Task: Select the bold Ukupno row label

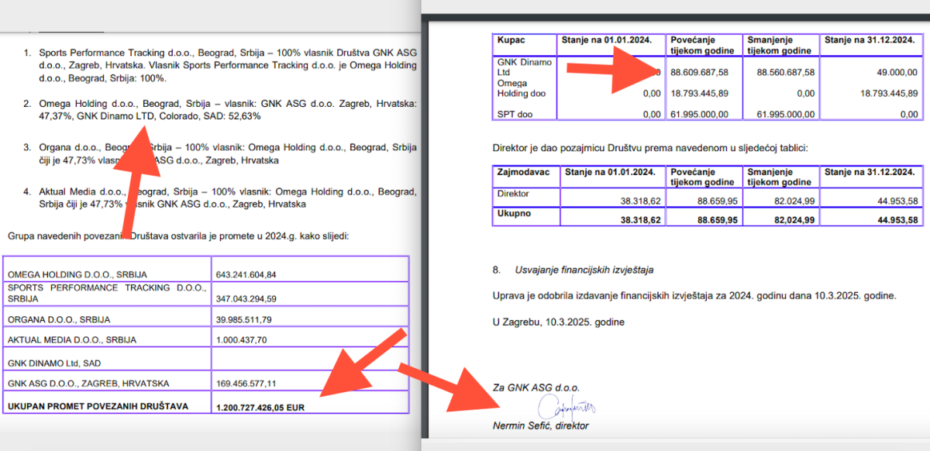Action: pyautogui.click(x=515, y=212)
